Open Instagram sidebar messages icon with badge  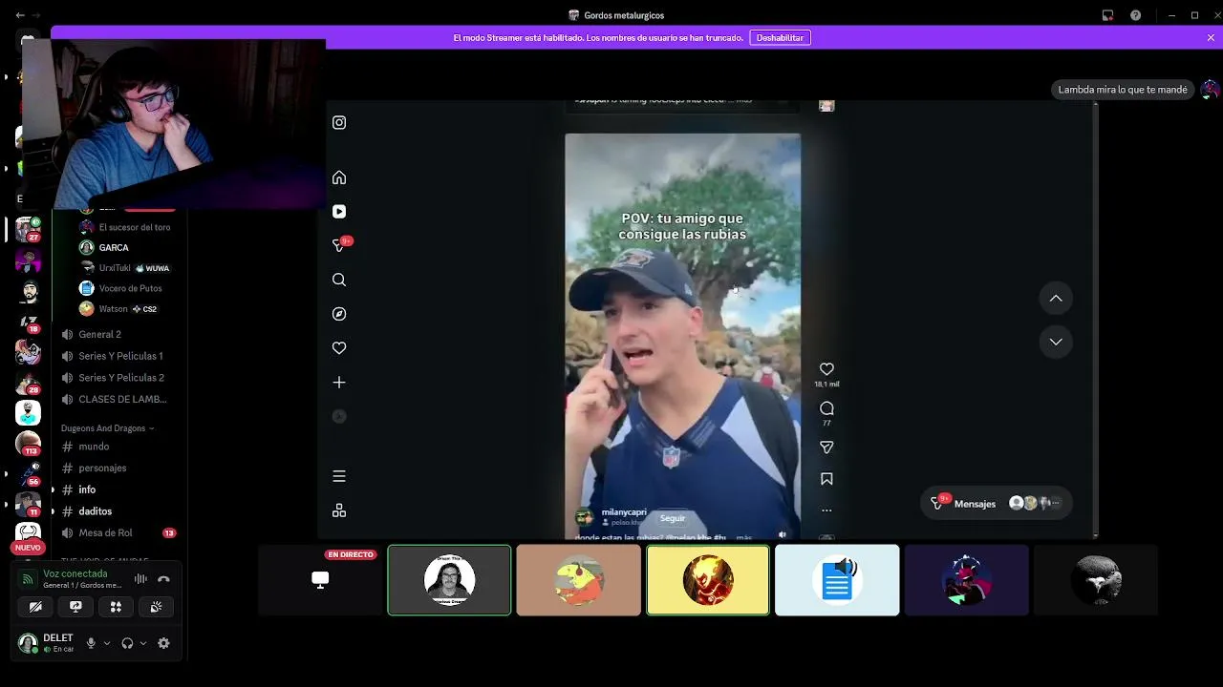(339, 245)
